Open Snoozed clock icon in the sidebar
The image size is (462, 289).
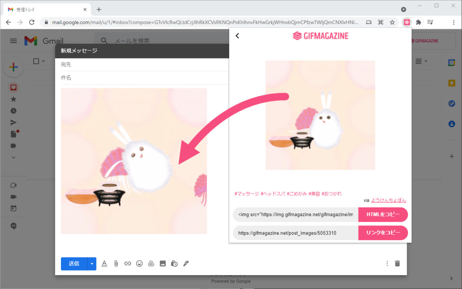pyautogui.click(x=13, y=111)
